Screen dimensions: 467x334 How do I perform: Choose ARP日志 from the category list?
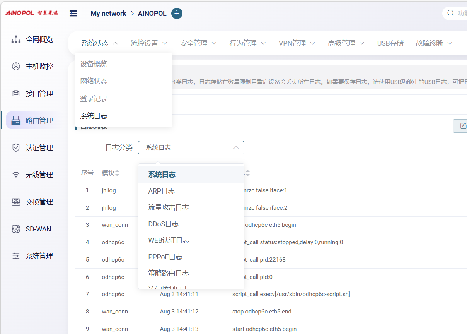click(161, 191)
